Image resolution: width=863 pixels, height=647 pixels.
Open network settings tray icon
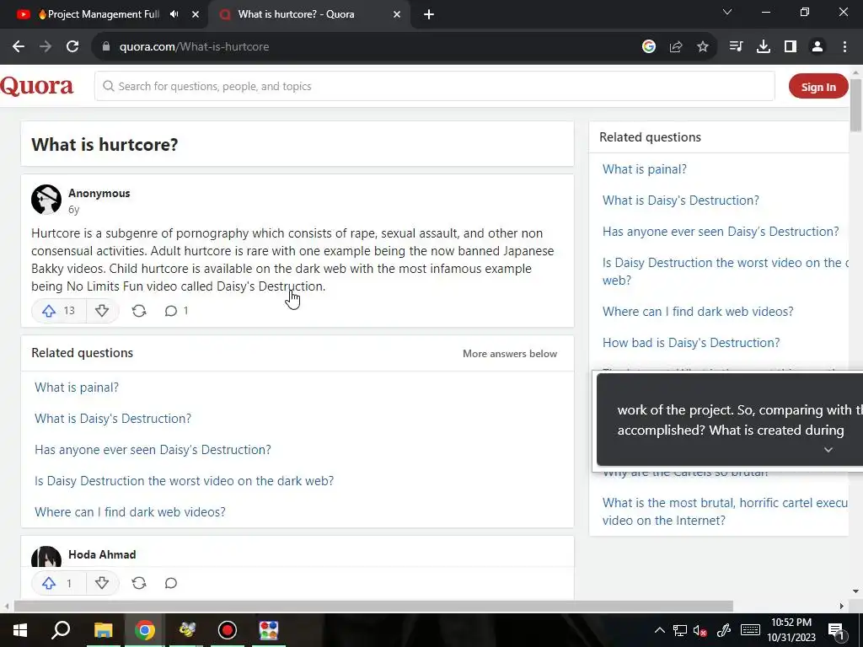680,630
